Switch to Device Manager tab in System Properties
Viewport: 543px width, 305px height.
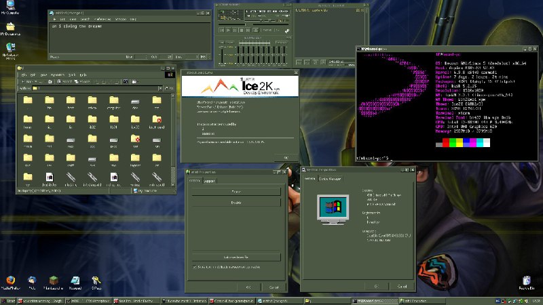330,179
